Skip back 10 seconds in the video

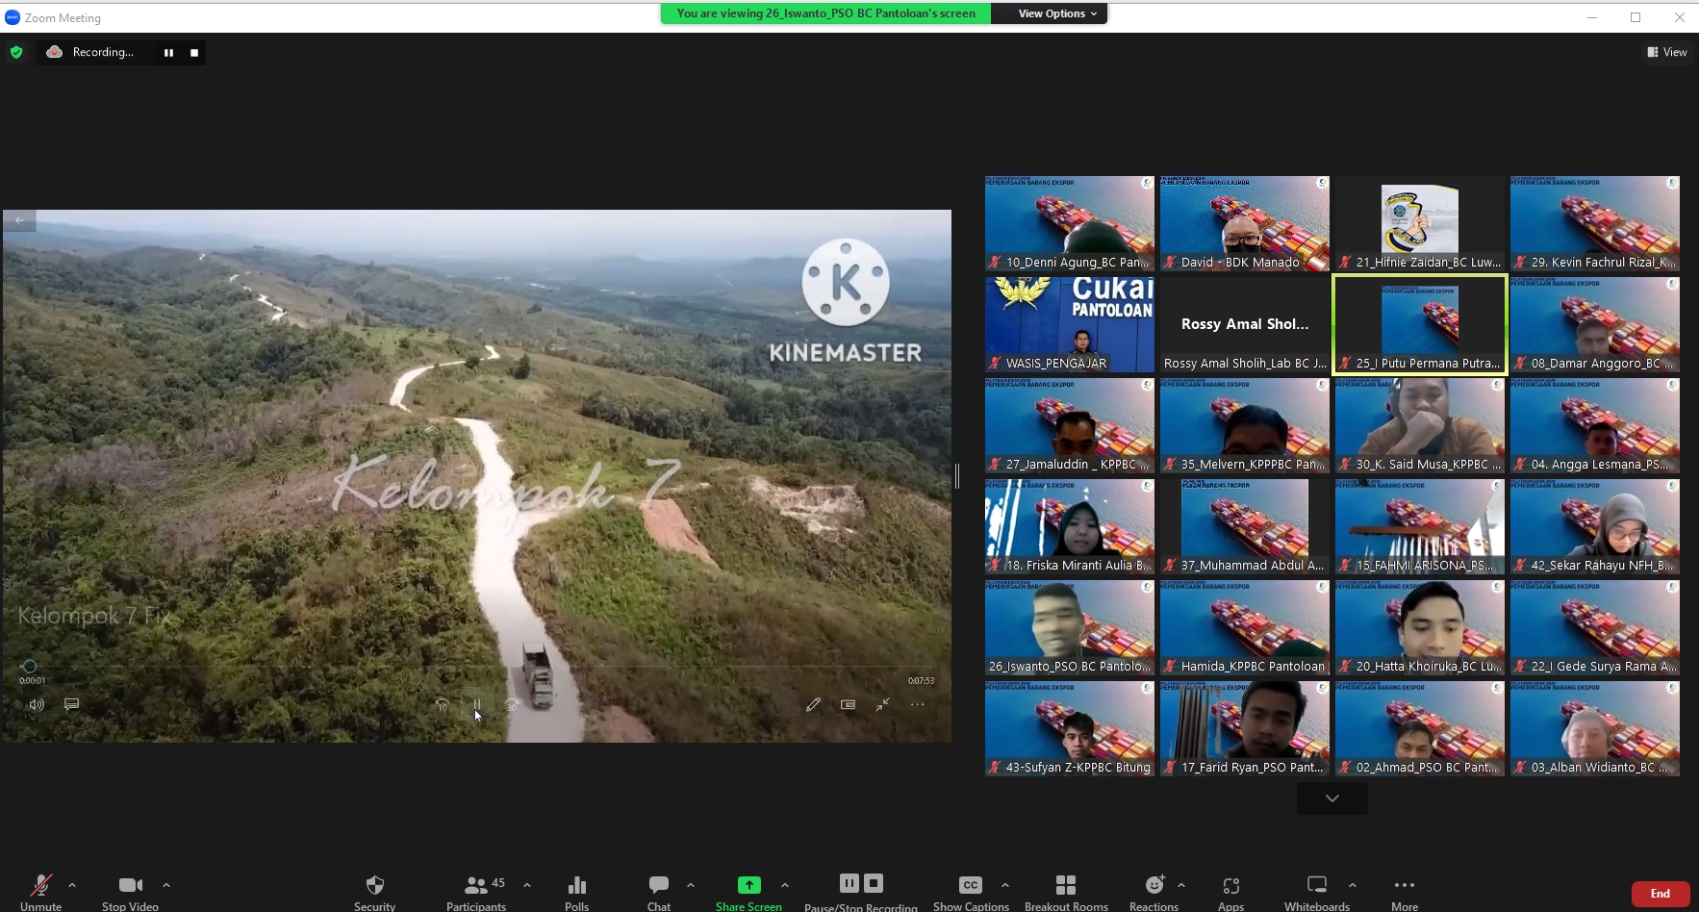[443, 704]
